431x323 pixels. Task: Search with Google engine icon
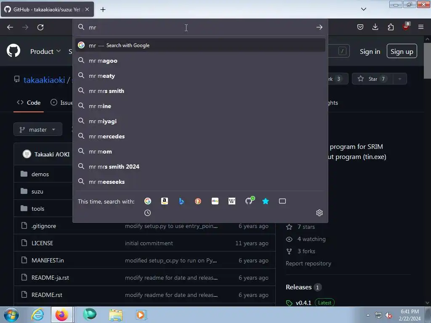[148, 201]
